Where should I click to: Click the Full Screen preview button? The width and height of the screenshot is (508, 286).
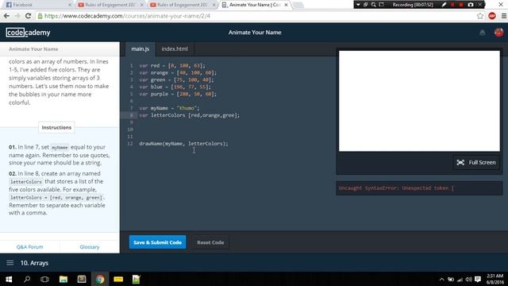[x=476, y=162]
